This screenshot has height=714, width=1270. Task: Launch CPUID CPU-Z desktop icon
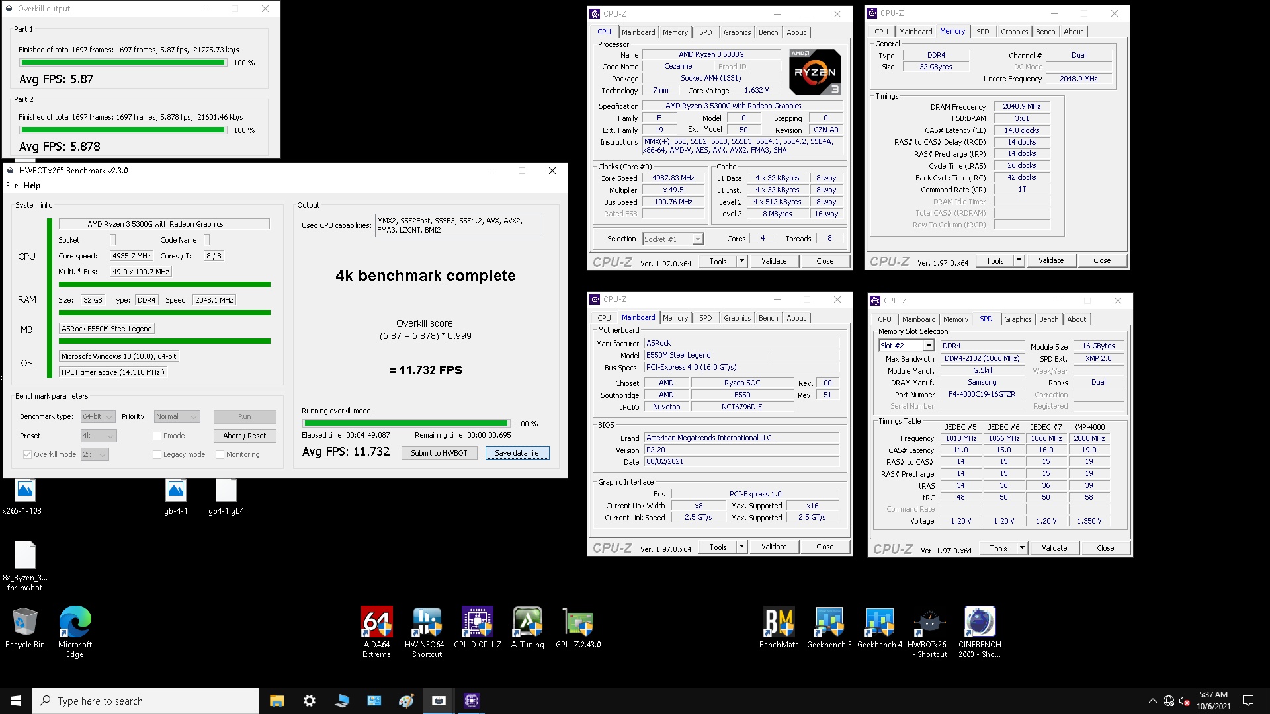[478, 627]
